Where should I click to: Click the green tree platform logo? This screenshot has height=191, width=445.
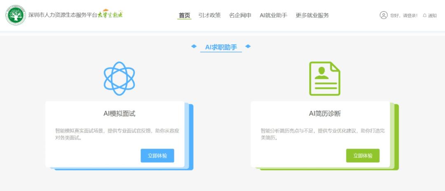coord(16,15)
